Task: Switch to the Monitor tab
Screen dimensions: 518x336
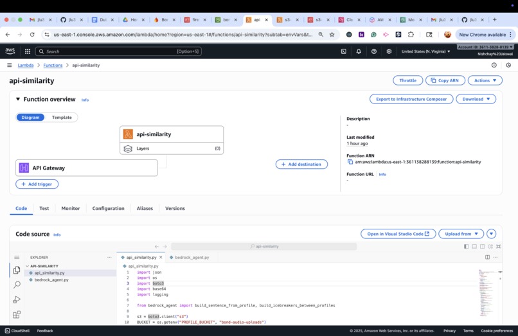Action: (71, 208)
